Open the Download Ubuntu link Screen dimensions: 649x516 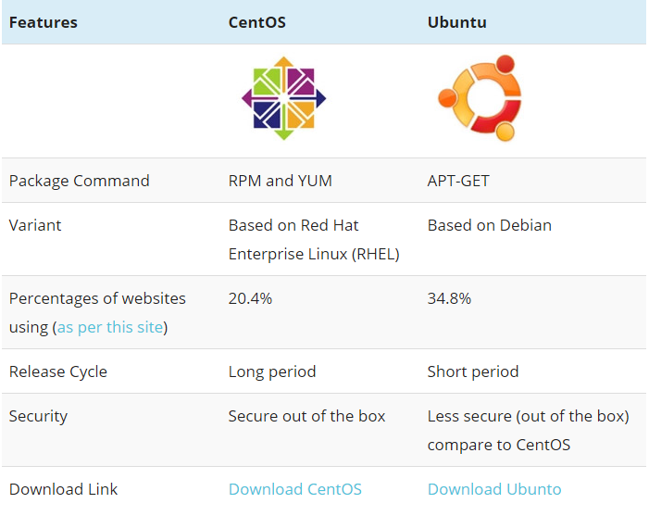[x=493, y=489]
